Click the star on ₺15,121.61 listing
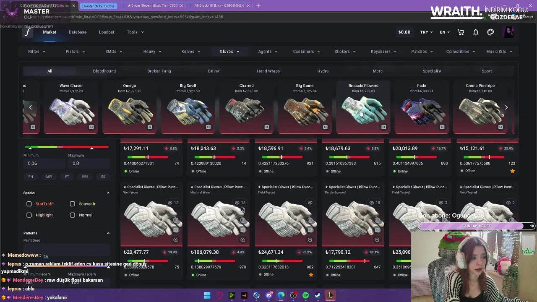The image size is (537, 302). (x=512, y=171)
